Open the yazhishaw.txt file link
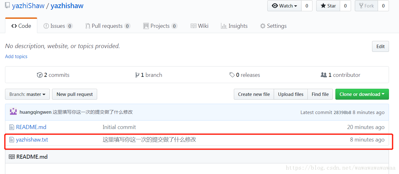 (x=32, y=140)
